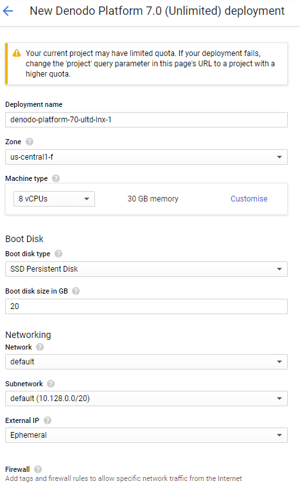This screenshot has width=300, height=488.
Task: Go back using the arrow icon
Action: tap(8, 11)
